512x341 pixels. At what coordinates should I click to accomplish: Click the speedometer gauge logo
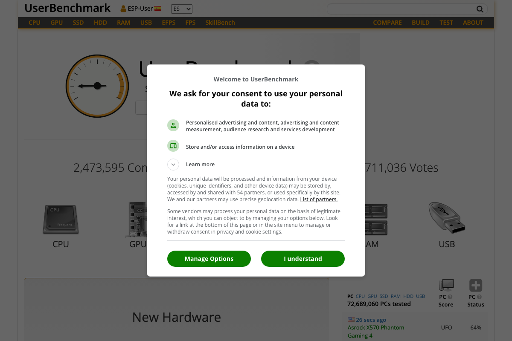pos(97,86)
